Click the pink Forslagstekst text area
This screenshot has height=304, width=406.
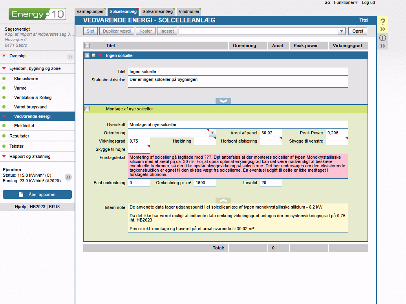pyautogui.click(x=238, y=166)
